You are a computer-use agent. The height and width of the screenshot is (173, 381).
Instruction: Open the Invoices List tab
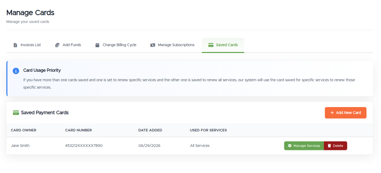(x=27, y=45)
